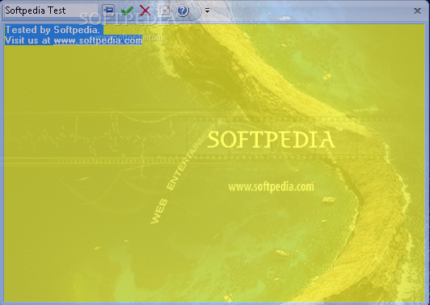Expand the toolbar options dropdown arrow
This screenshot has height=305, width=430.
pos(207,10)
